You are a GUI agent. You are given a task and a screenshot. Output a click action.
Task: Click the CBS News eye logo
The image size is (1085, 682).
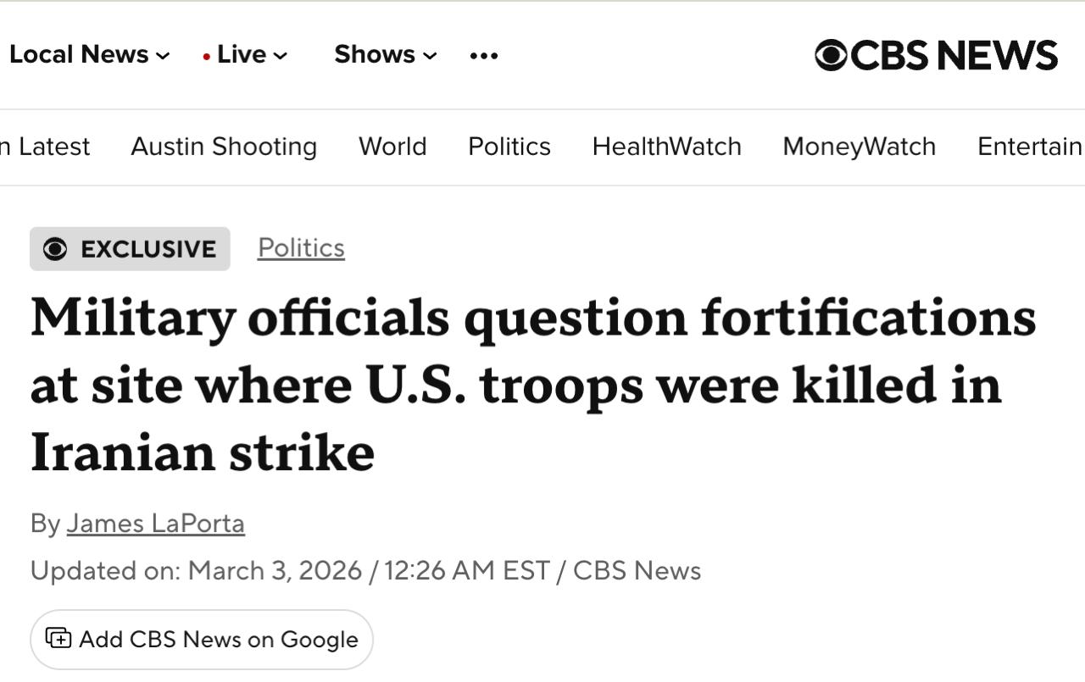(831, 55)
